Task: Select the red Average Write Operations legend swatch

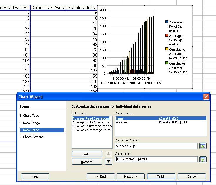Action: point(167,35)
